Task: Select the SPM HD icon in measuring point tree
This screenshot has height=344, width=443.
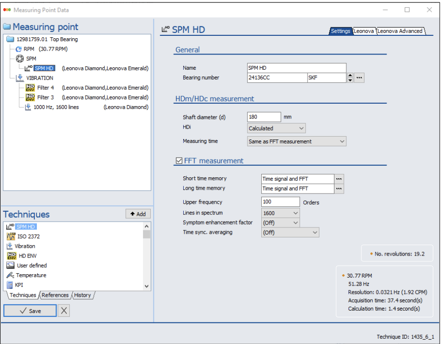Action: click(x=28, y=68)
